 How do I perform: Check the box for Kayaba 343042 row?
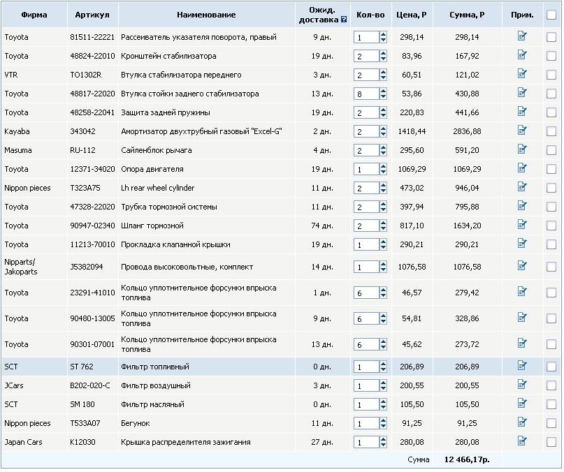pyautogui.click(x=551, y=131)
